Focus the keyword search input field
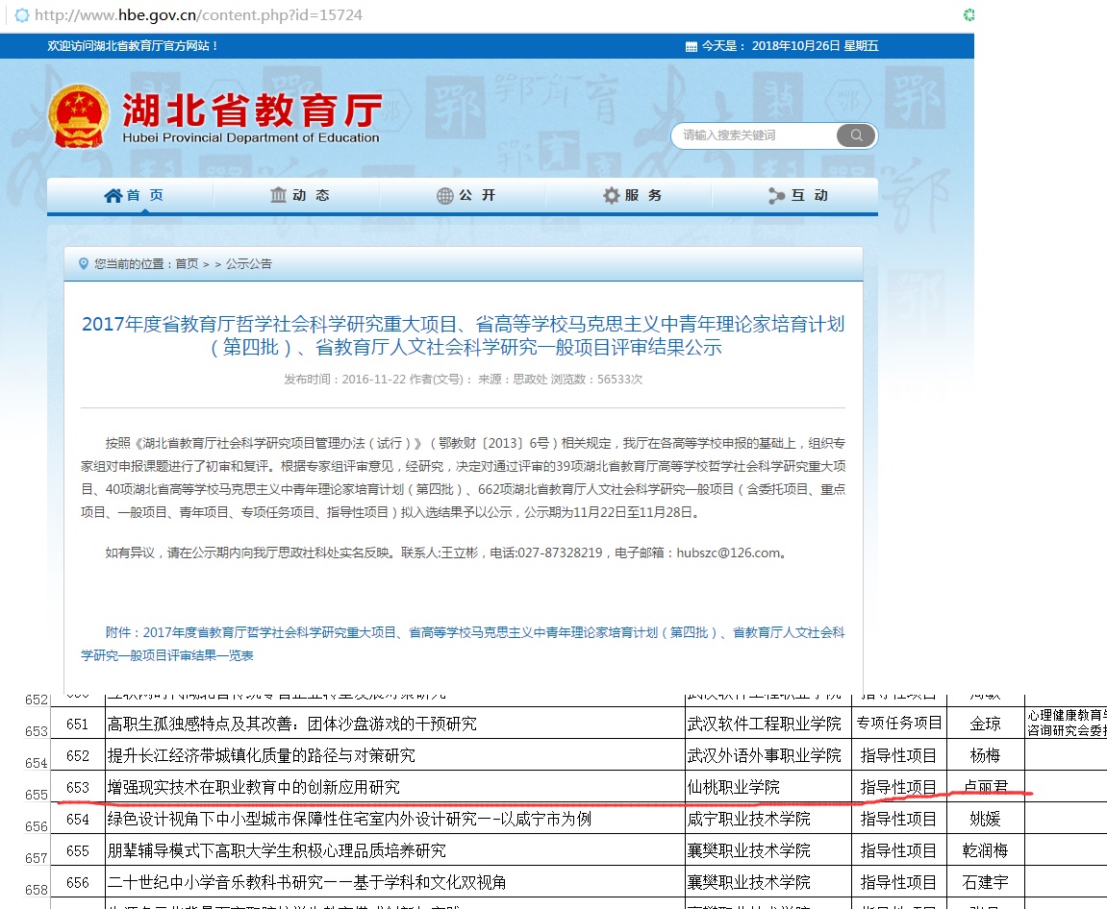Image resolution: width=1107 pixels, height=909 pixels. tap(755, 135)
